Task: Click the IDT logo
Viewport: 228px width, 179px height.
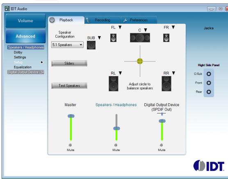Action: tap(209, 165)
